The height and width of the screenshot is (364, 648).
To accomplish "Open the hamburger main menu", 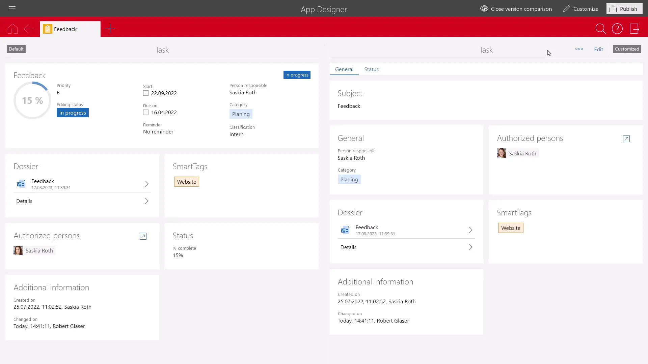I will (12, 8).
